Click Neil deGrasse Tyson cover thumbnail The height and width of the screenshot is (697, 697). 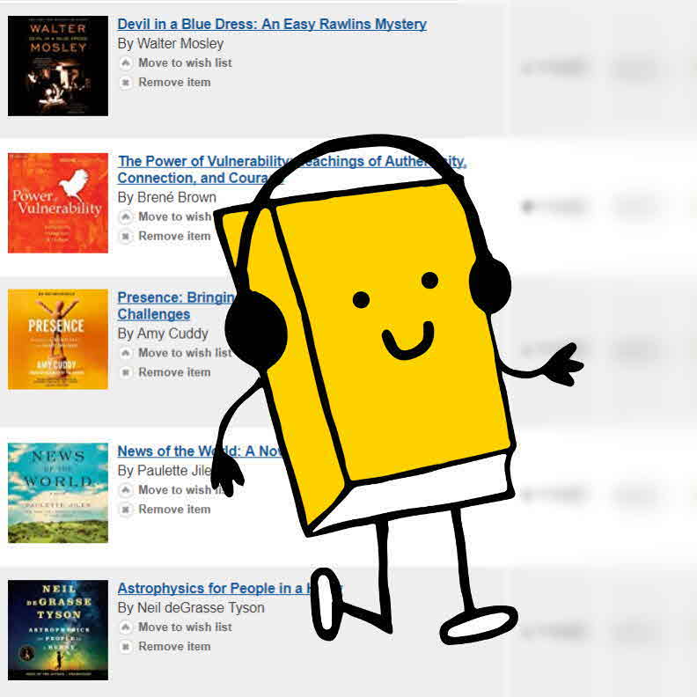point(58,630)
